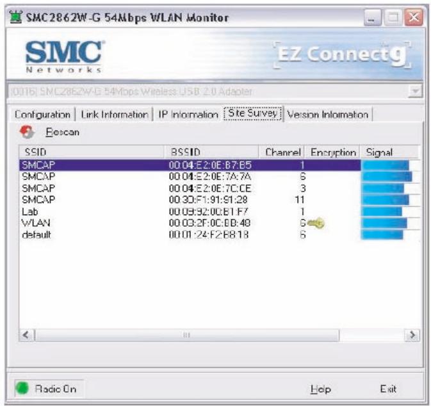431x406 pixels.
Task: Select the default network row
Action: (220, 235)
